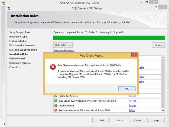Select Installation Rules step in sidebar
Image resolution: width=169 pixels, height=127 pixels.
pos(19,54)
